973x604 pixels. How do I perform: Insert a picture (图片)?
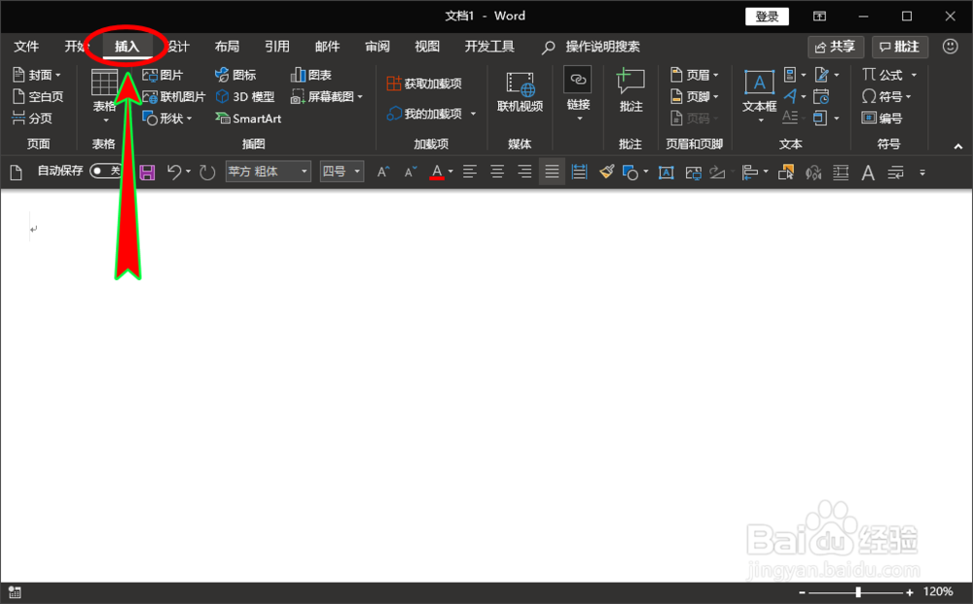pos(163,75)
